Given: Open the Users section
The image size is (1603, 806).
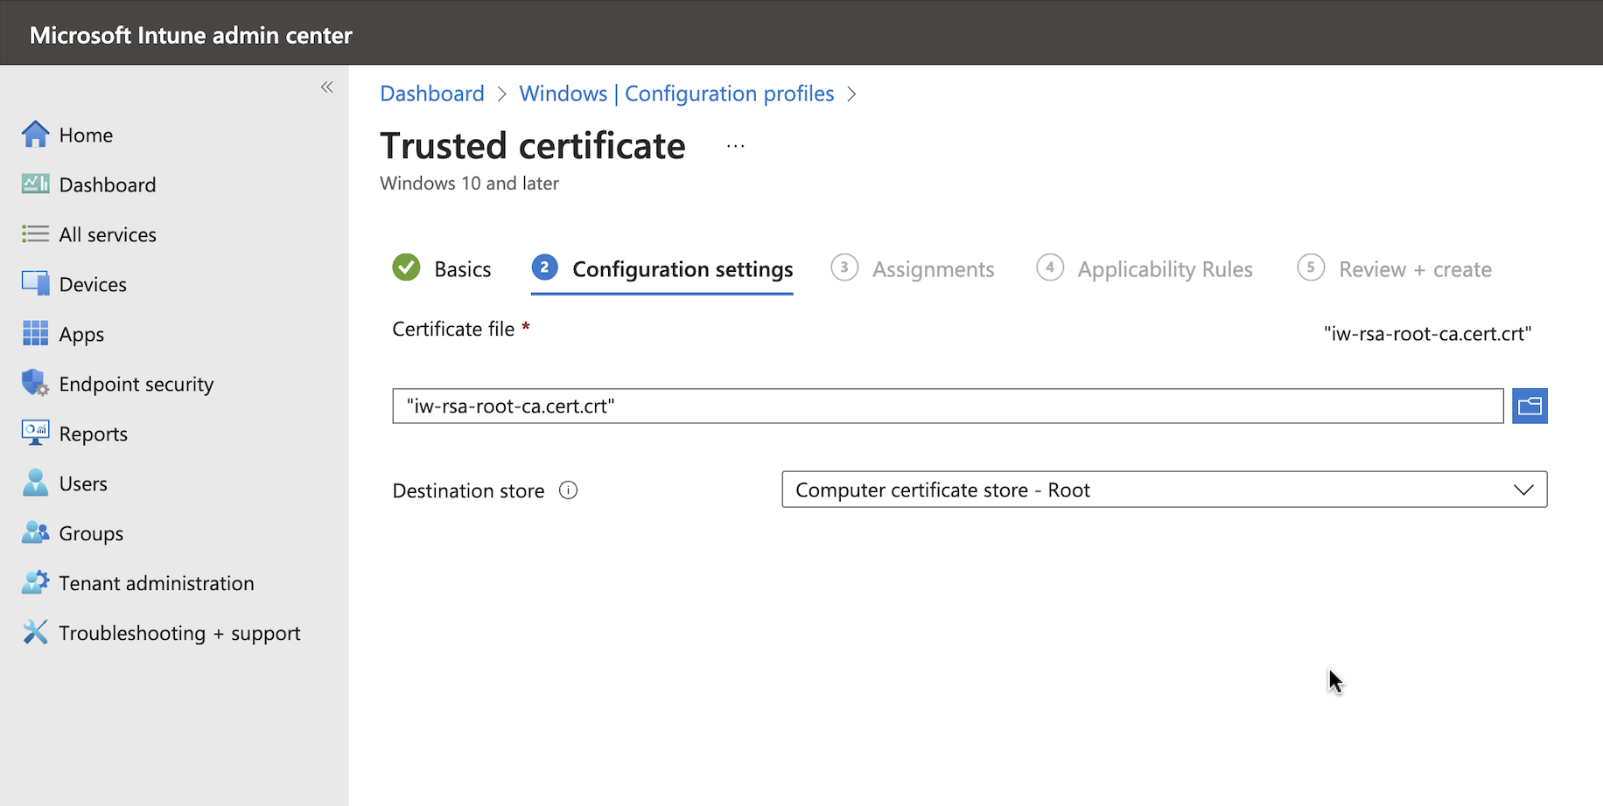Looking at the screenshot, I should point(83,483).
